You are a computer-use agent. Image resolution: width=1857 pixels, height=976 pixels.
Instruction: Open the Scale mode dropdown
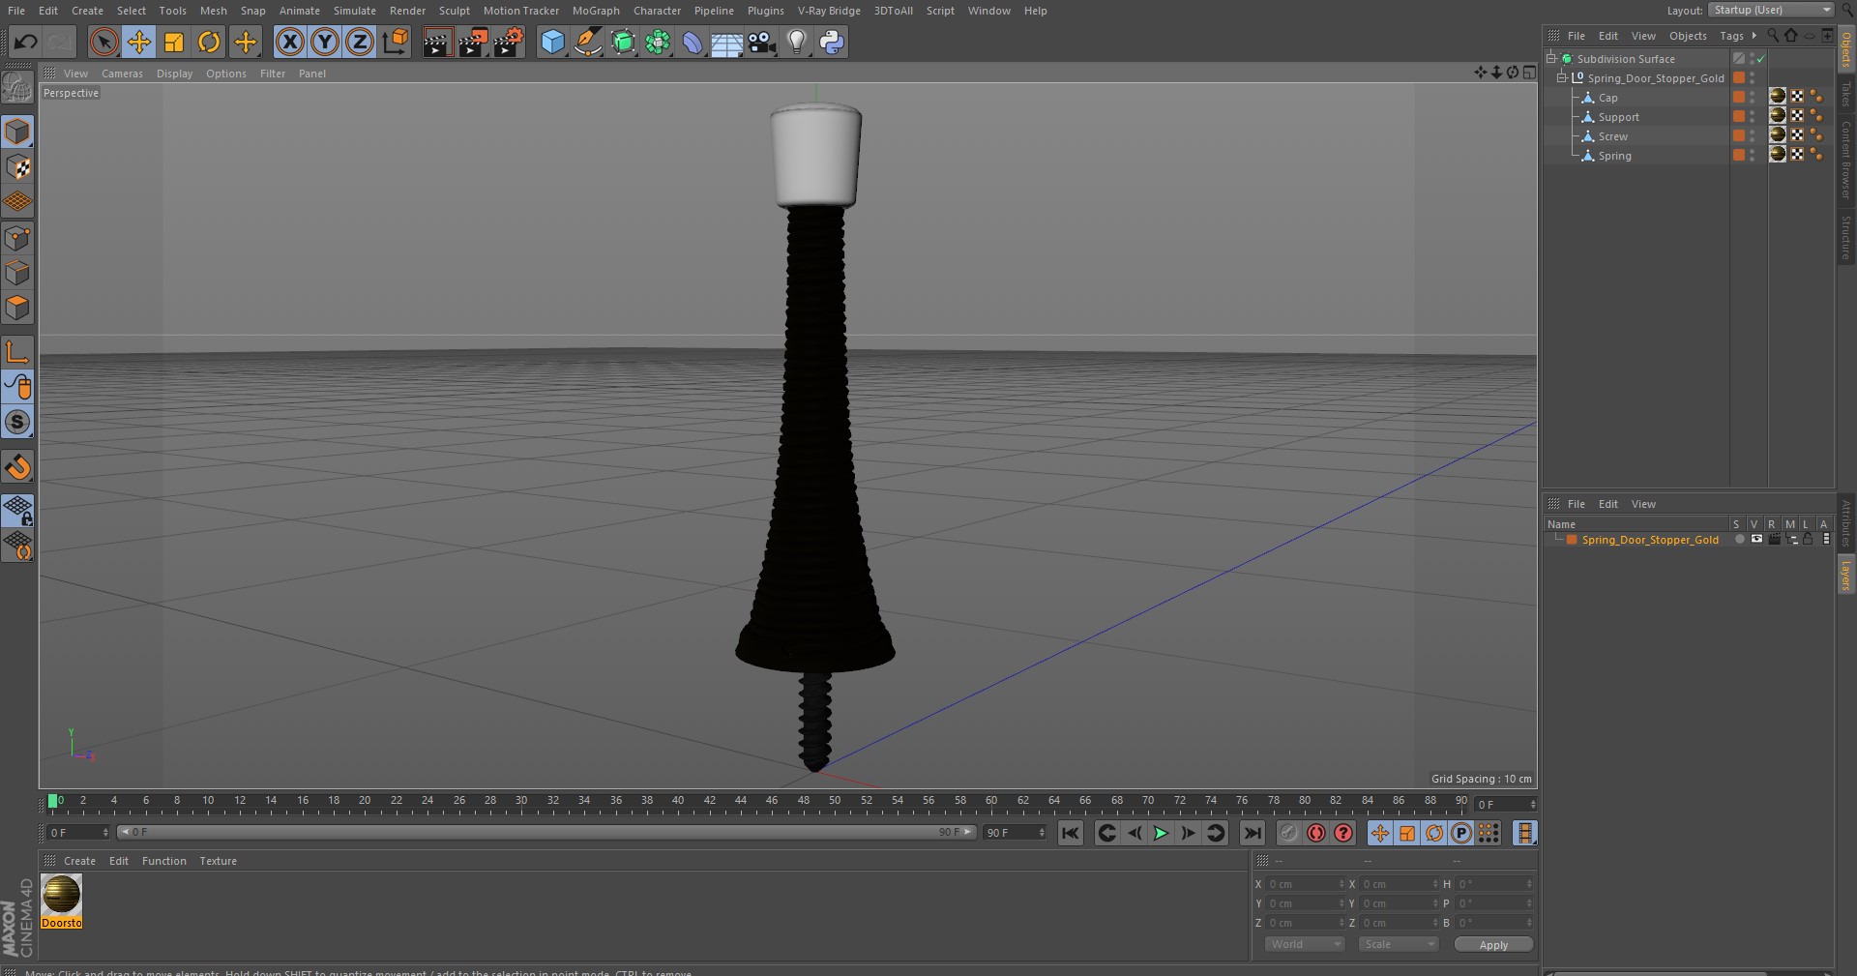pos(1398,944)
